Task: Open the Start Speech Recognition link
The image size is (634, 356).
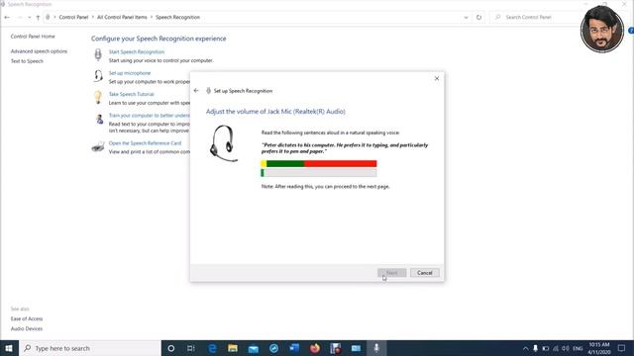Action: [137, 52]
